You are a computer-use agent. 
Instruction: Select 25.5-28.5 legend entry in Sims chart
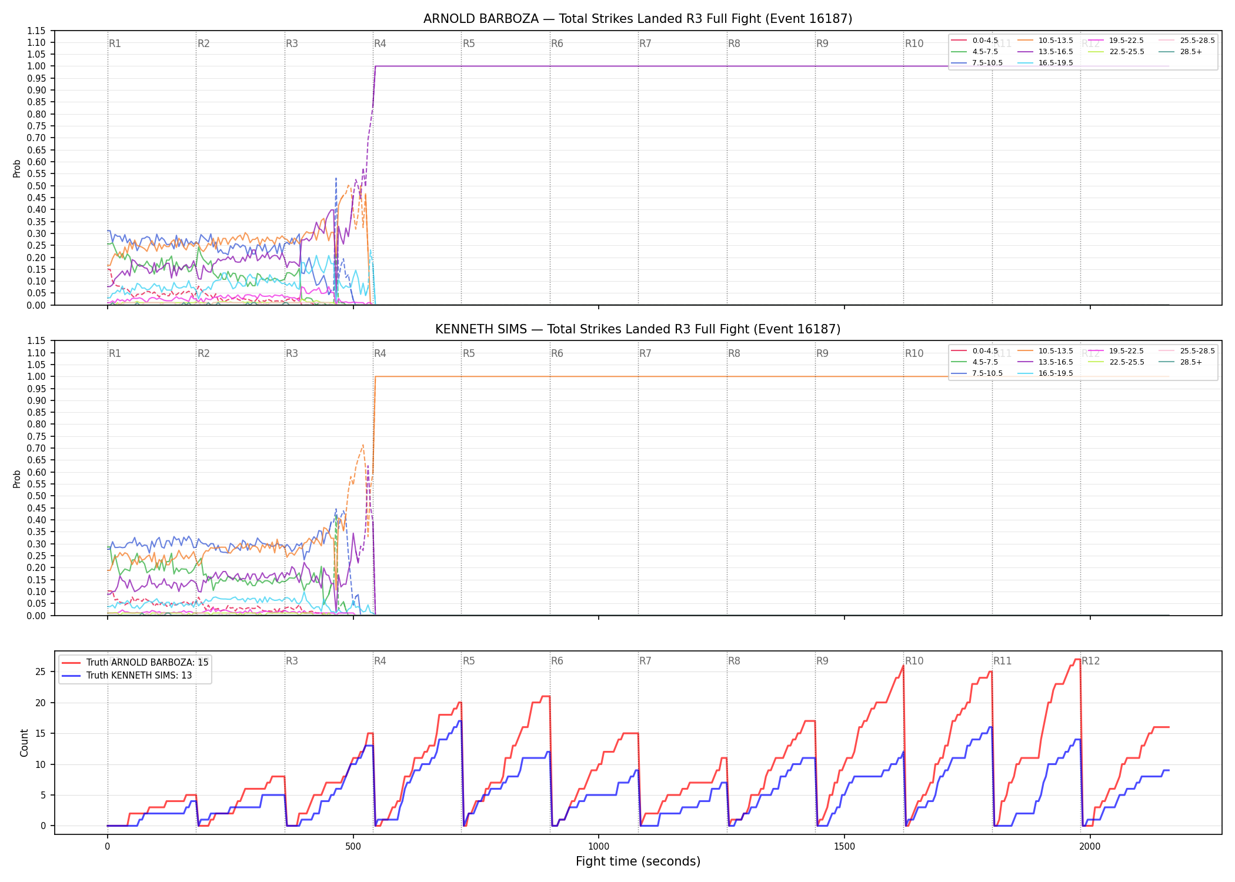coord(1187,351)
